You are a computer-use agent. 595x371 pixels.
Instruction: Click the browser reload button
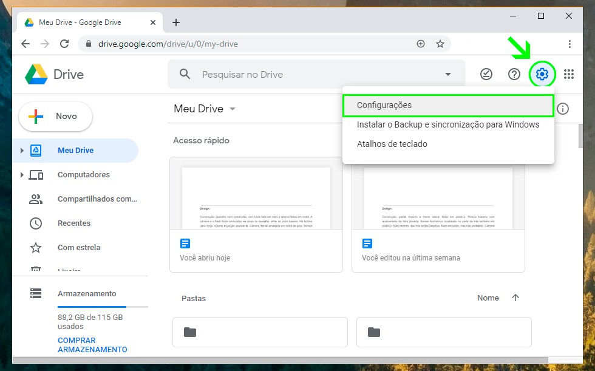(64, 44)
